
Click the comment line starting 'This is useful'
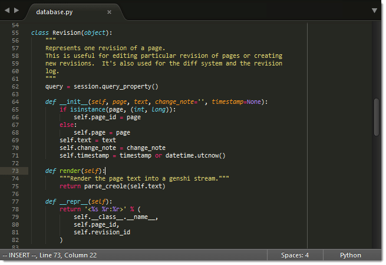[164, 55]
